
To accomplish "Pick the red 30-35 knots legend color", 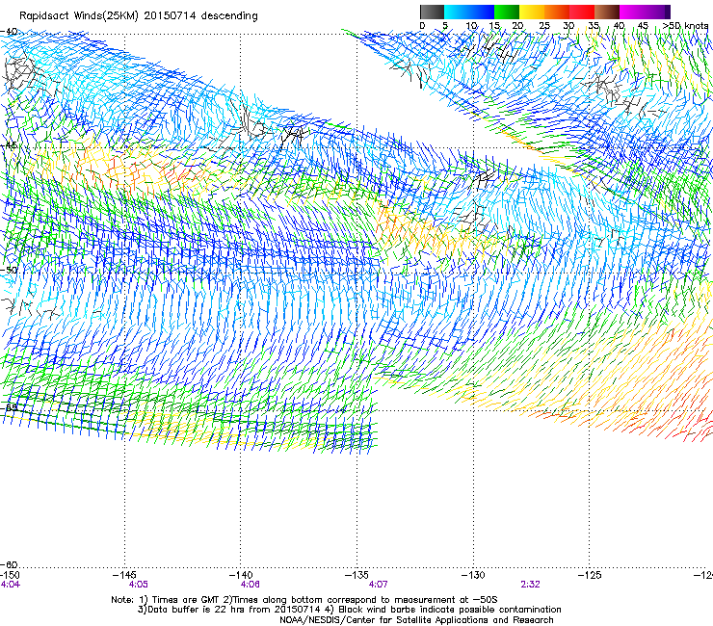I will (x=582, y=12).
